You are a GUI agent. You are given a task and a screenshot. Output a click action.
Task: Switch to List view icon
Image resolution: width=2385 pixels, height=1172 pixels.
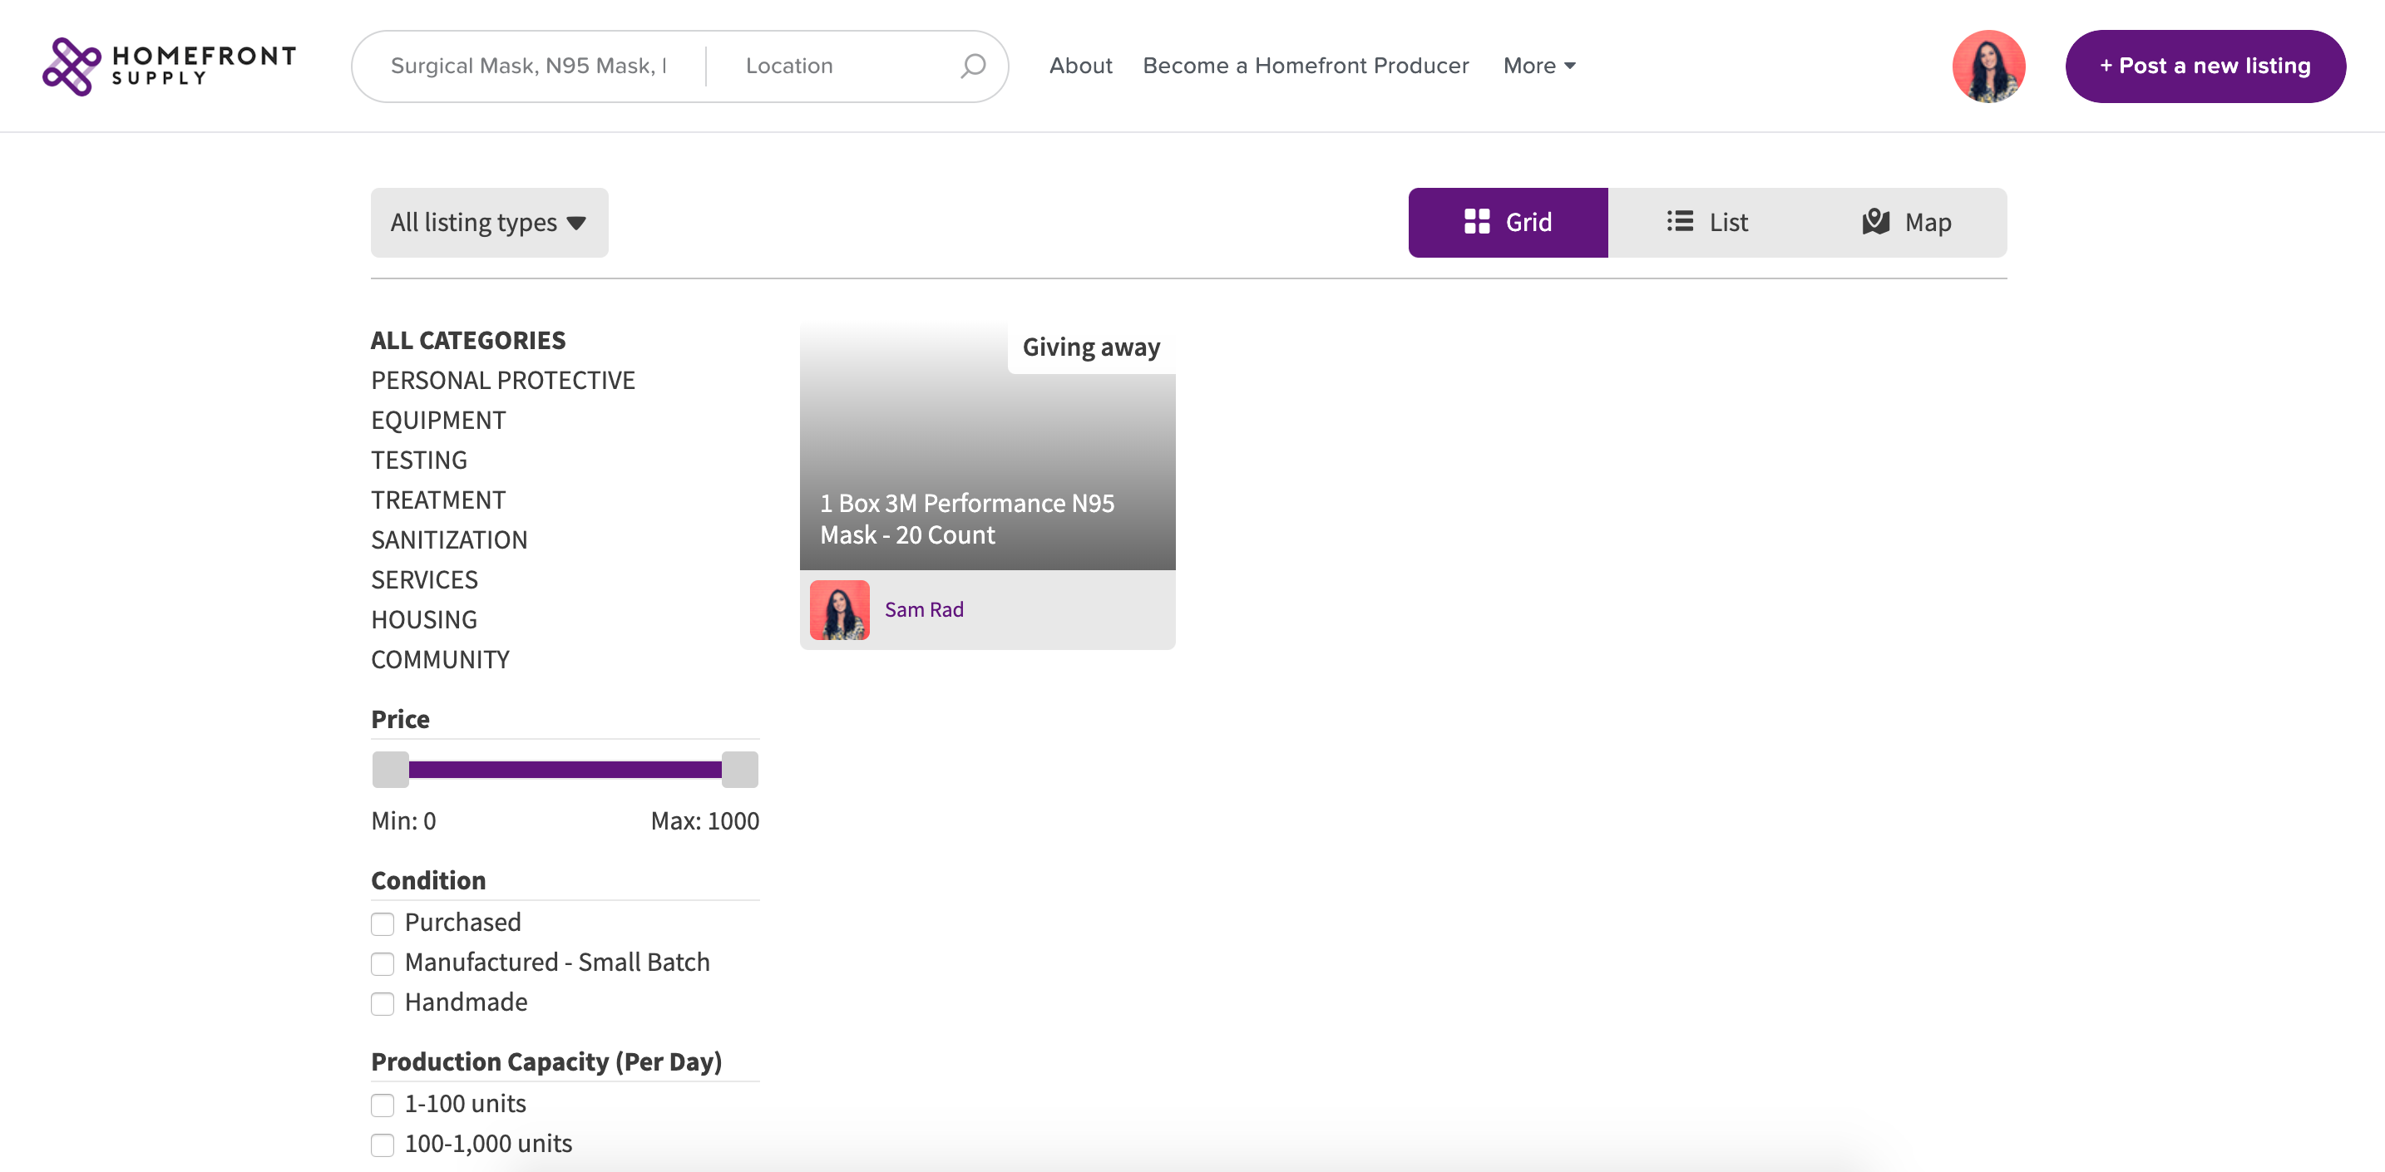pos(1680,222)
